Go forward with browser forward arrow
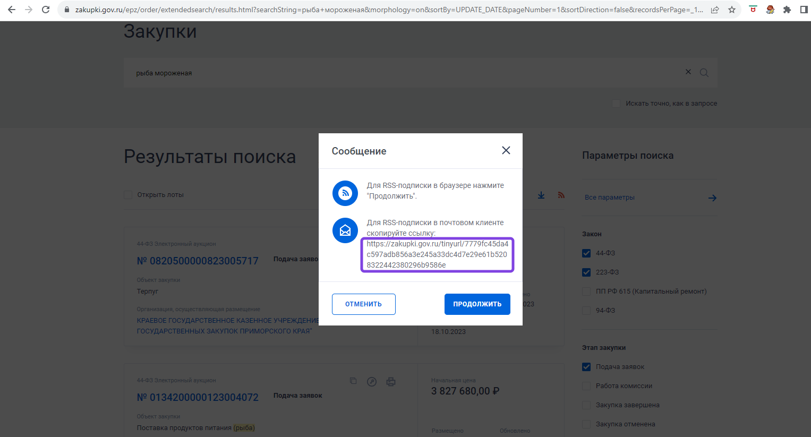 [x=29, y=10]
